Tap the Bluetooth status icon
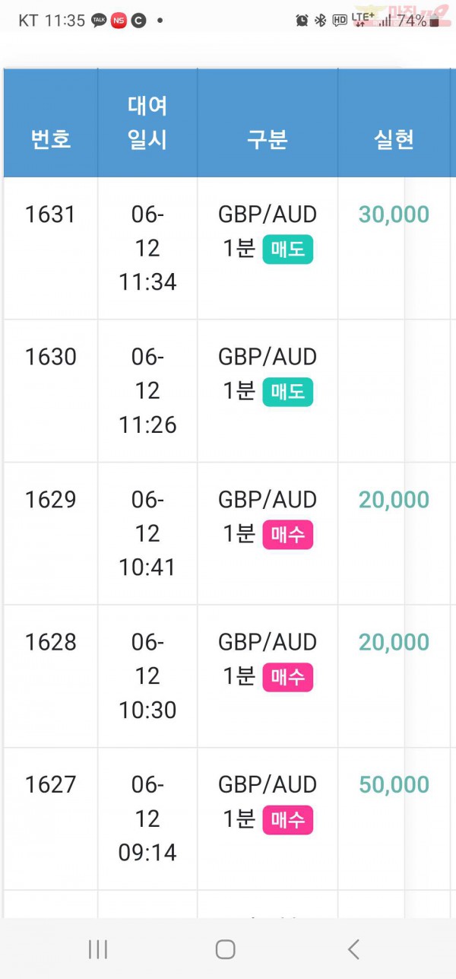The height and width of the screenshot is (979, 456). coord(320,21)
